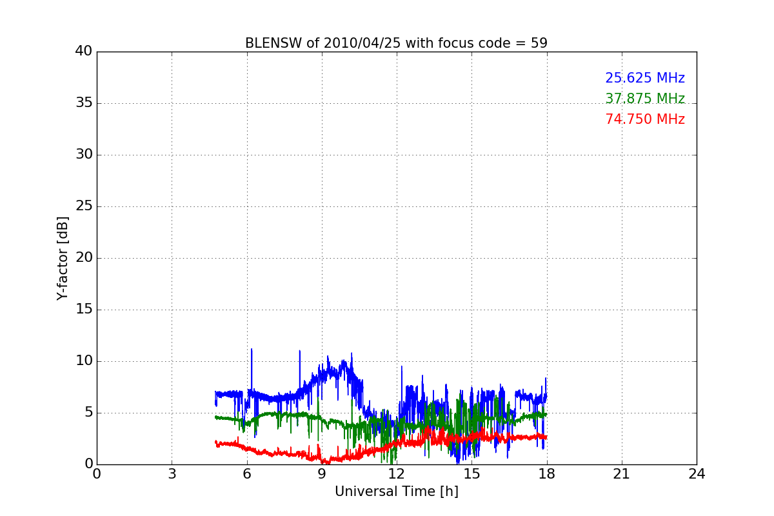774x516 pixels.
Task: Click the plot title BLENSW of 2010/04/25
Action: click(396, 43)
